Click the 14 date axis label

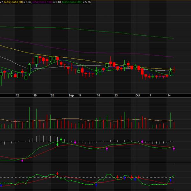click(x=169, y=95)
